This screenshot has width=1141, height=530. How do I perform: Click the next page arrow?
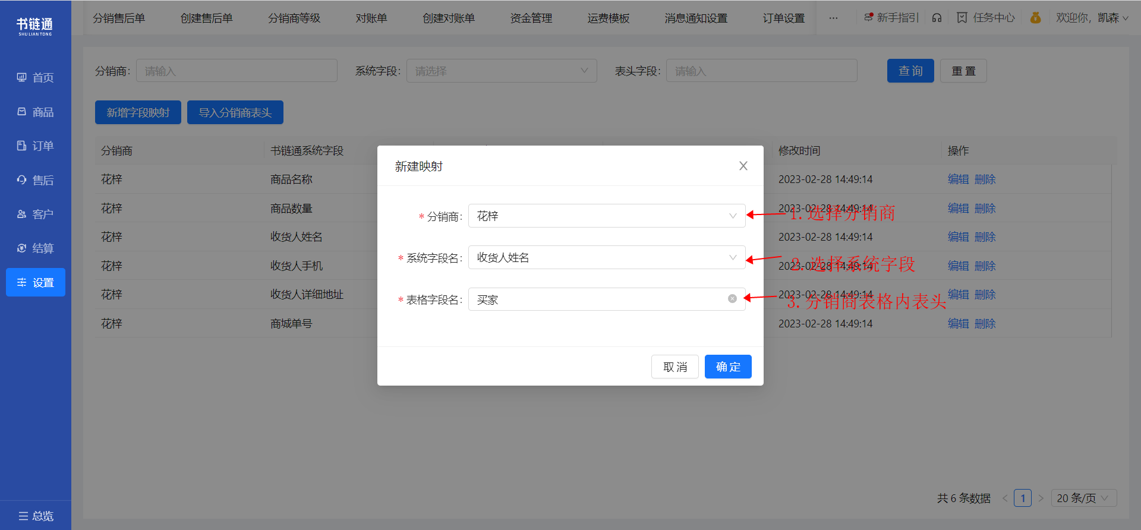pyautogui.click(x=1041, y=498)
